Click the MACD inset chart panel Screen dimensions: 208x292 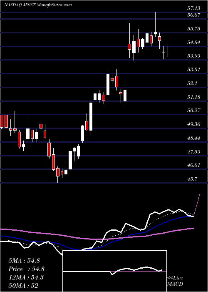(114, 271)
